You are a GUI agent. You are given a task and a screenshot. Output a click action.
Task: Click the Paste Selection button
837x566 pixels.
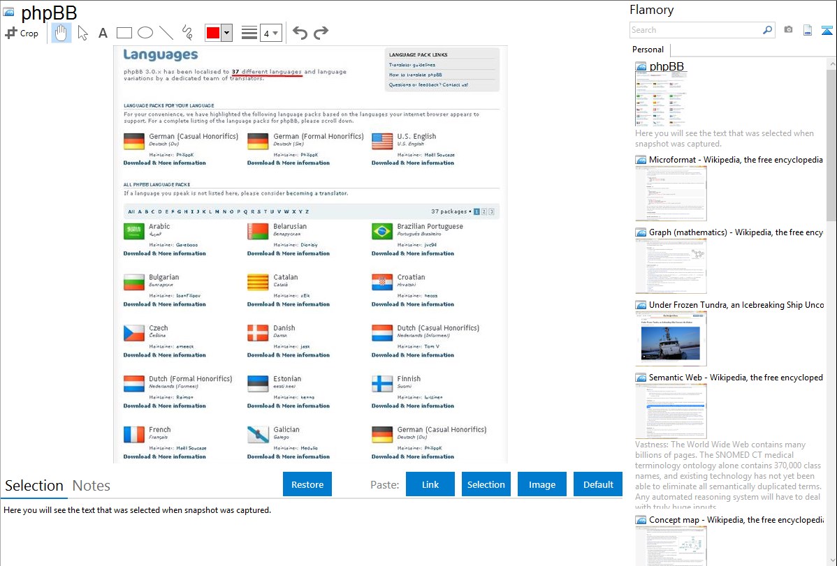[486, 484]
